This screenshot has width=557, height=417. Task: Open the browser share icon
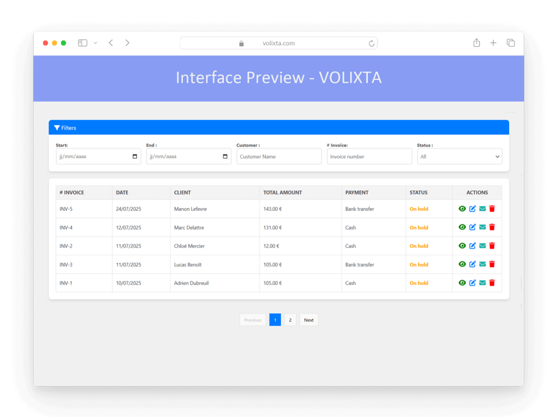(476, 42)
